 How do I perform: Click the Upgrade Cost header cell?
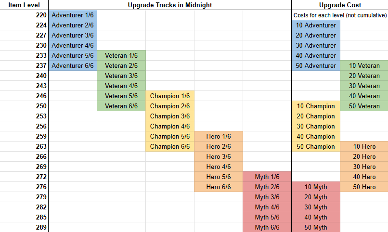340,5
